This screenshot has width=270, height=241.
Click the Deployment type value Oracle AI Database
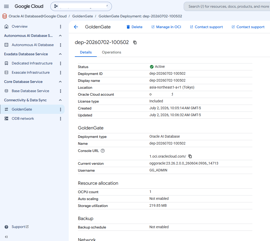(165, 136)
